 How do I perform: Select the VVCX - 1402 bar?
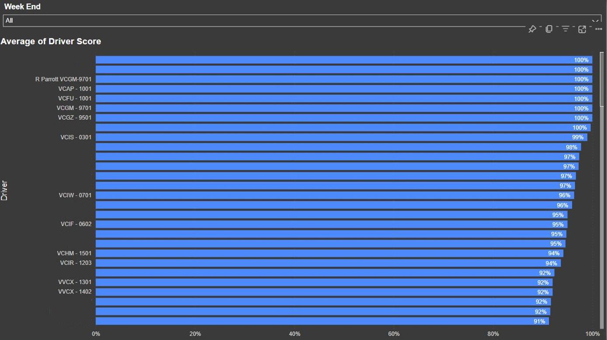tap(324, 292)
